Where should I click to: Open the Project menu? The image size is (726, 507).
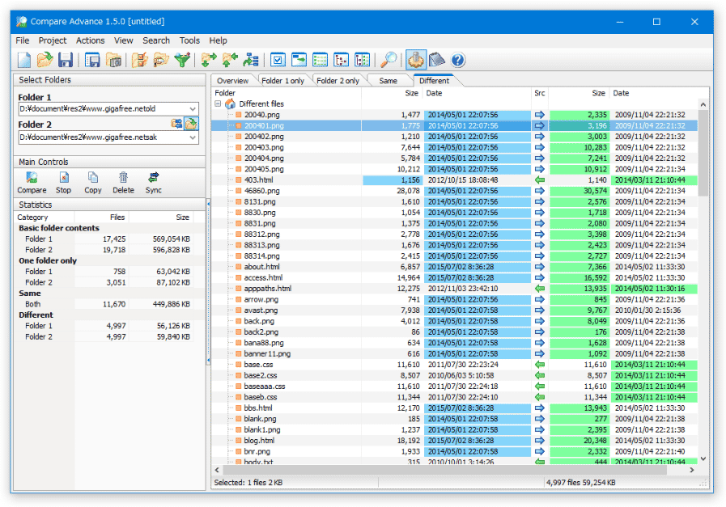click(x=53, y=40)
